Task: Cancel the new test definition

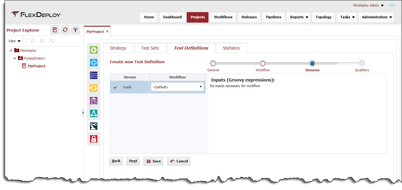Action: click(x=179, y=161)
